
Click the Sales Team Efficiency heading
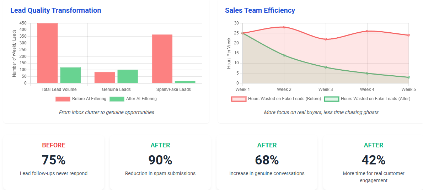coord(260,10)
